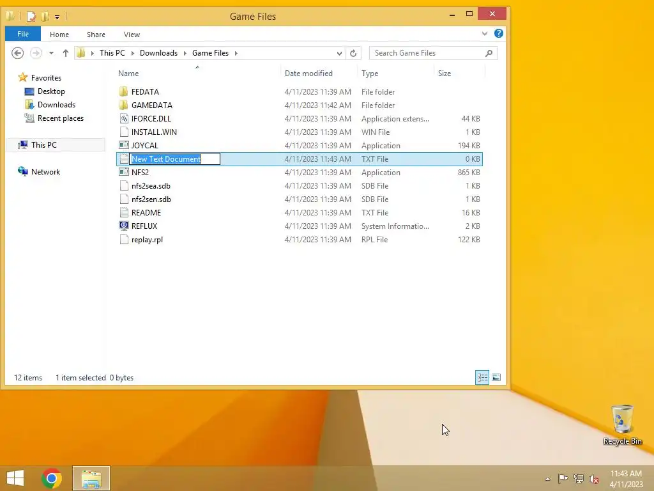The height and width of the screenshot is (491, 654).
Task: Sort by the Date modified column
Action: tap(308, 73)
